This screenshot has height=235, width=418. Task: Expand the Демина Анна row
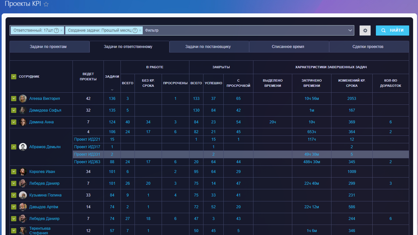pyautogui.click(x=14, y=122)
